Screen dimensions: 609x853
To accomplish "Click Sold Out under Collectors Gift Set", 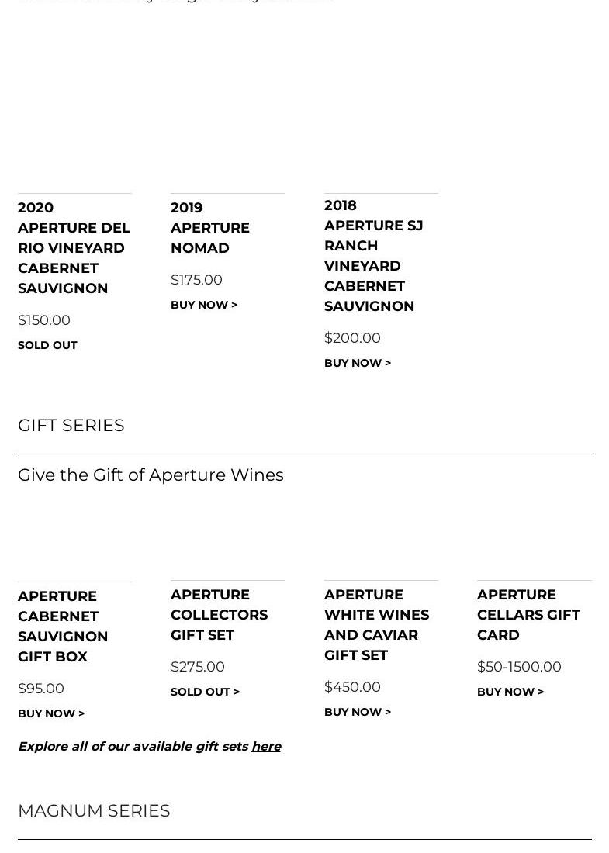I will (205, 692).
